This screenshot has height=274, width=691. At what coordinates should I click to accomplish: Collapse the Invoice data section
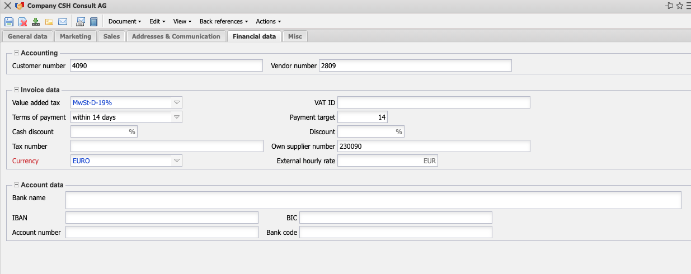pyautogui.click(x=16, y=90)
